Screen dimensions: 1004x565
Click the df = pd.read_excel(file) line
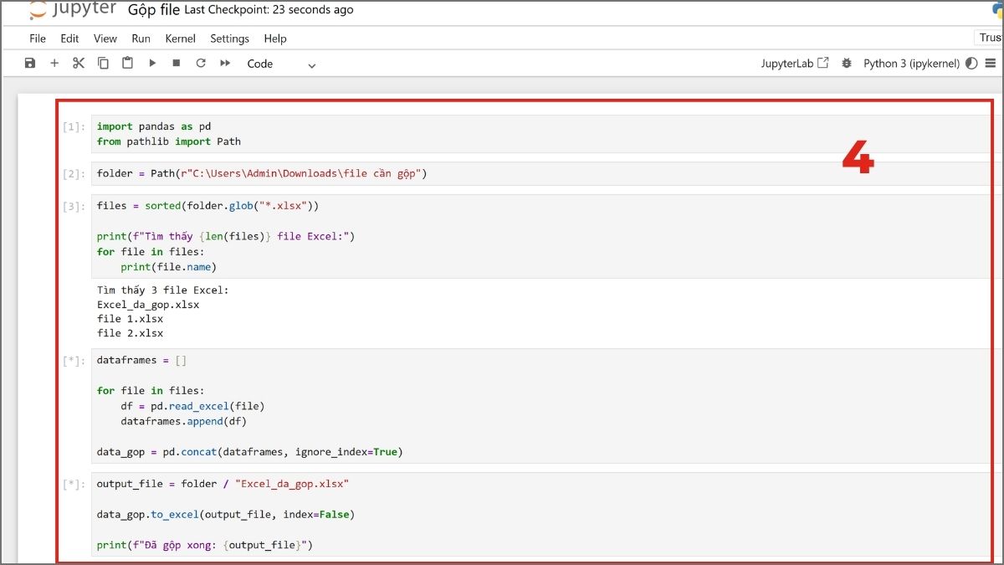[x=192, y=406]
